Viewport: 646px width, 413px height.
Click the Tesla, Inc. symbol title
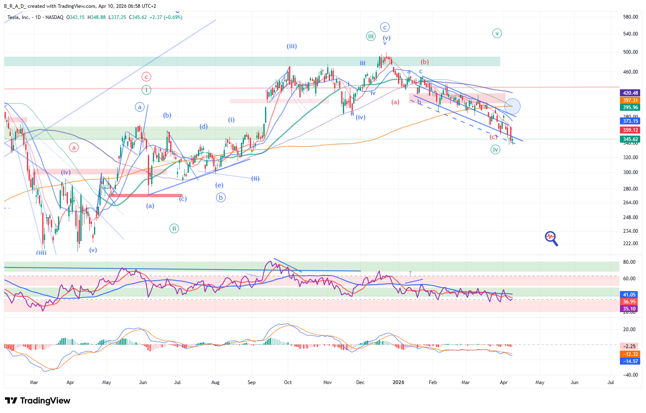[x=19, y=17]
